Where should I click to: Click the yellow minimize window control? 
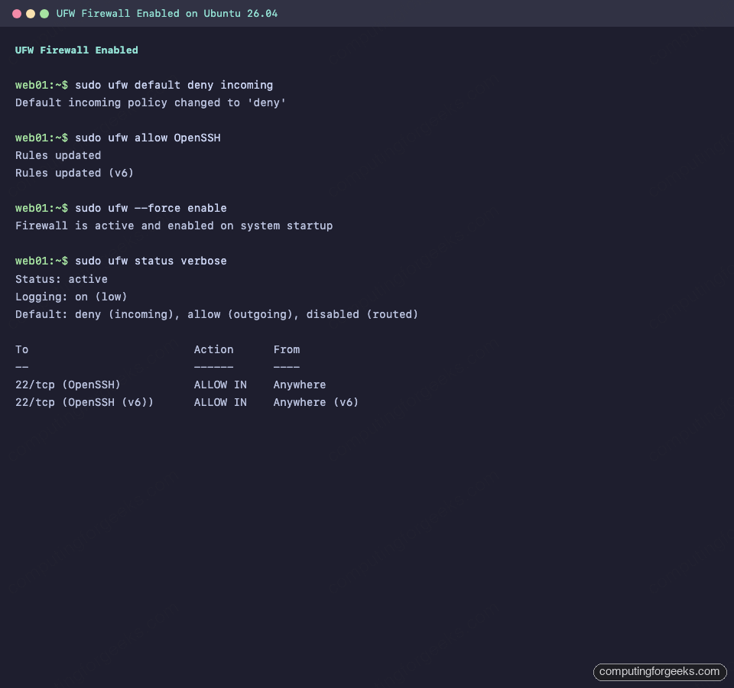tap(31, 13)
